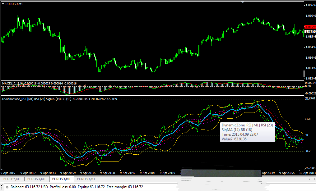Click the chart shift triangle marker at top
This screenshot has height=191, width=316.
coord(243,2)
